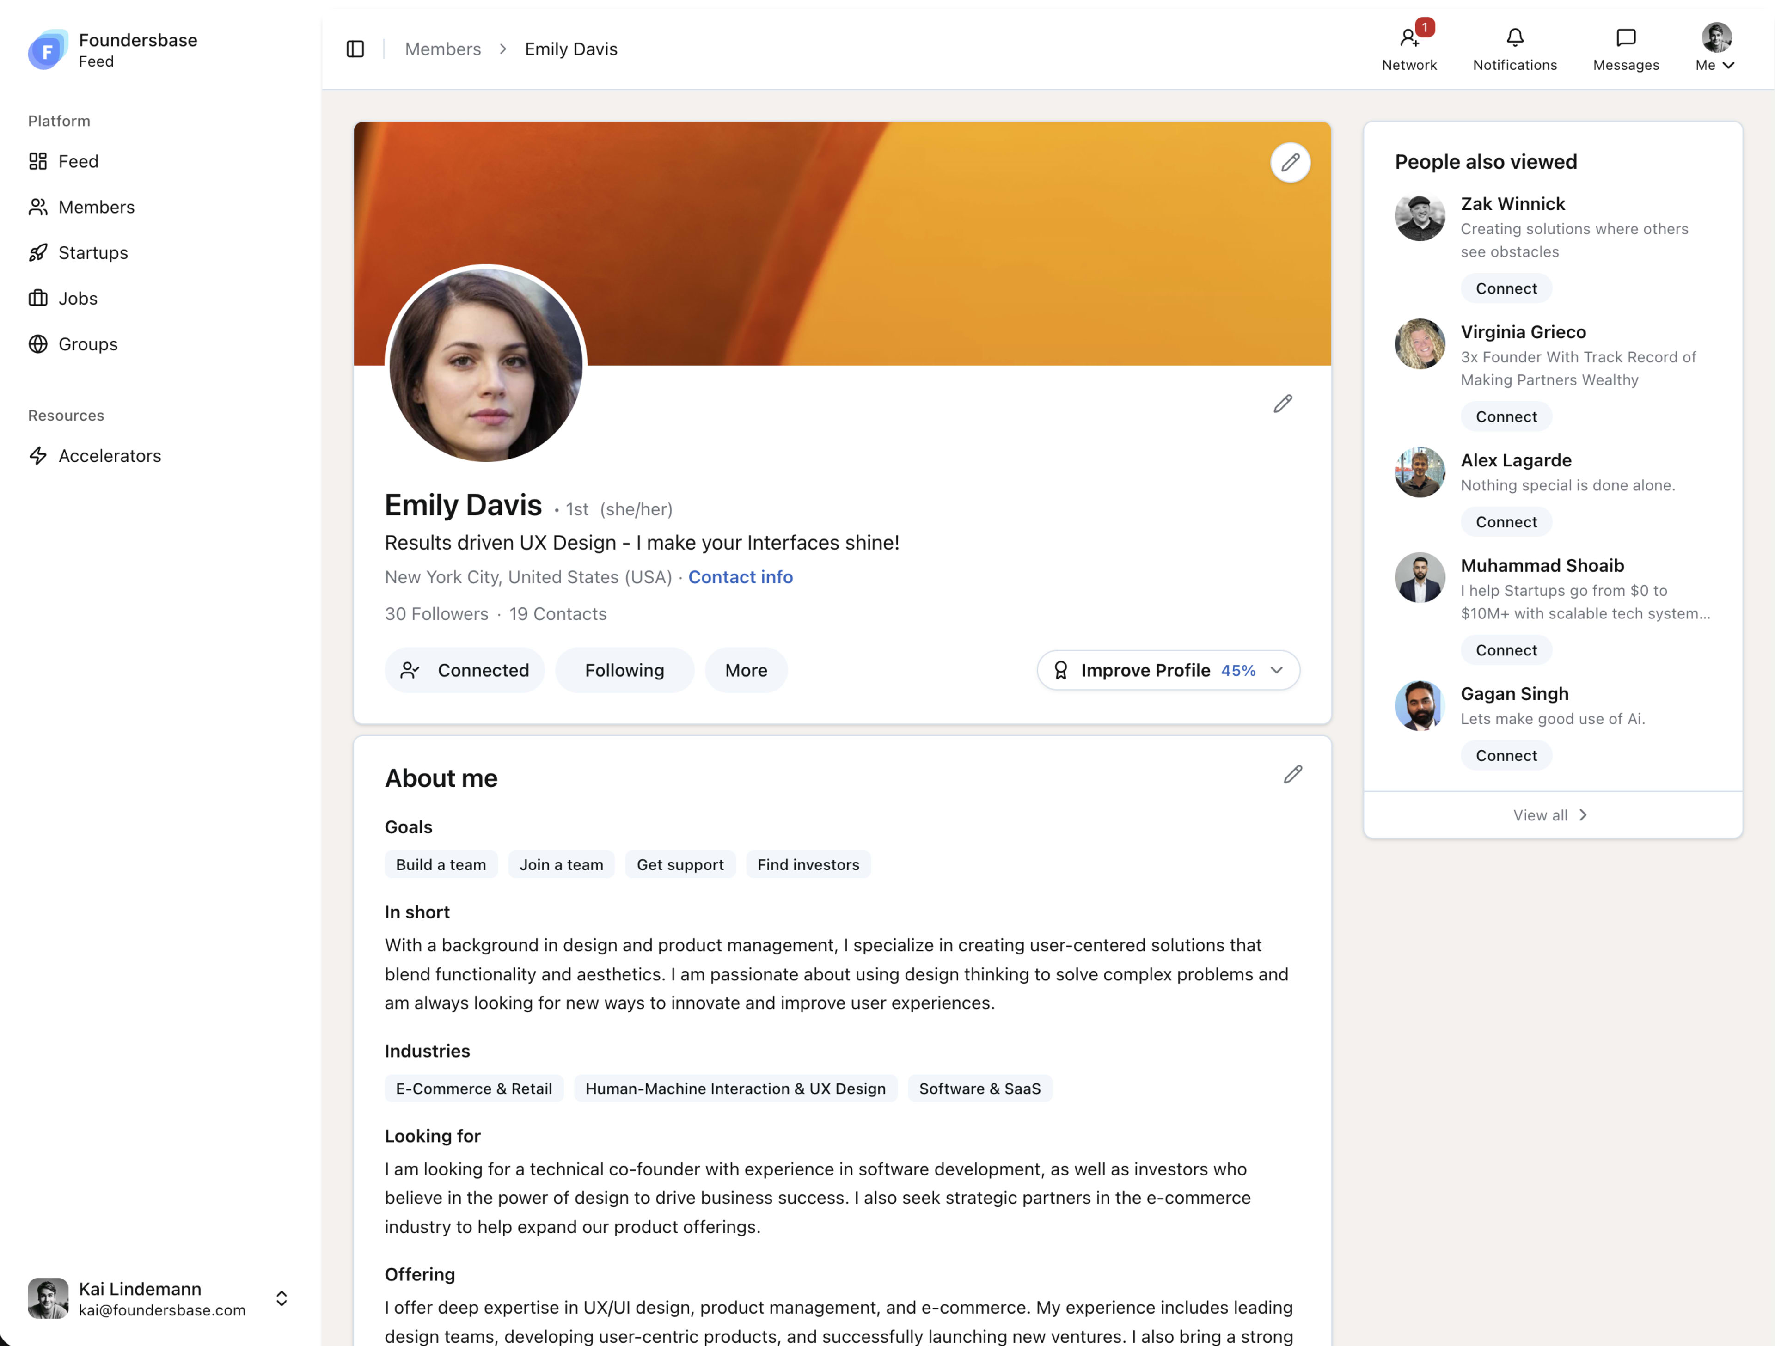The width and height of the screenshot is (1775, 1346).
Task: Toggle the Connected status button
Action: [465, 670]
